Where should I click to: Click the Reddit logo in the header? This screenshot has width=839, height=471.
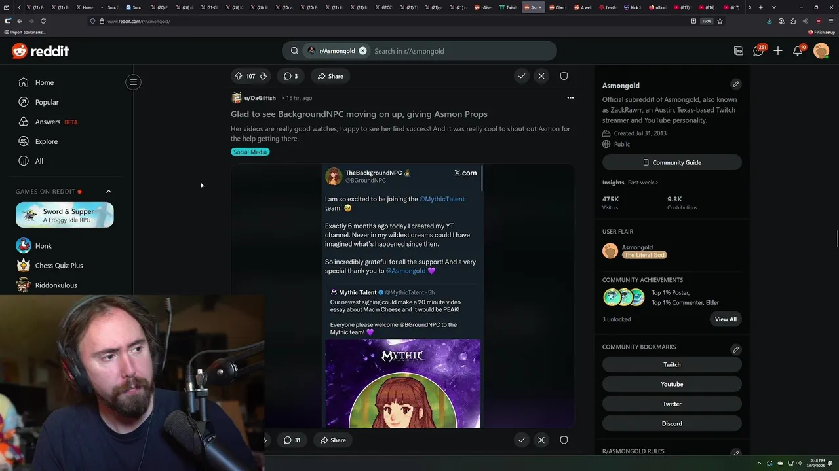point(40,51)
